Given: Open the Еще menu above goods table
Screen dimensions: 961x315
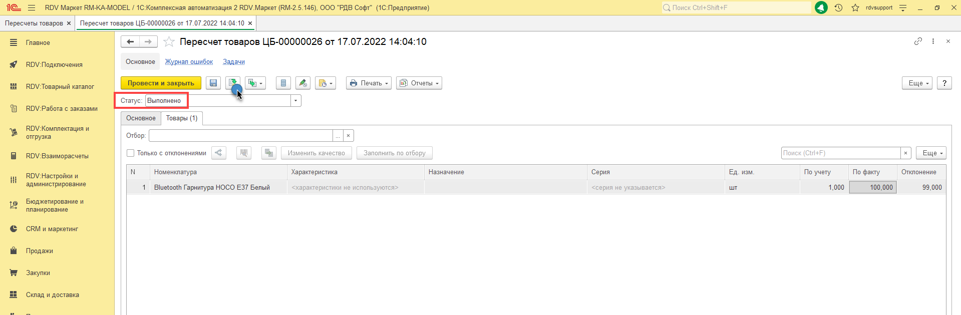Looking at the screenshot, I should coord(931,153).
